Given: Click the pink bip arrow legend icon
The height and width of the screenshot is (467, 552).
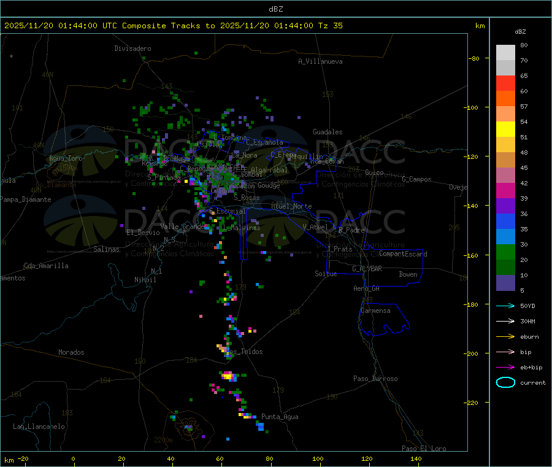Looking at the screenshot, I should [x=505, y=352].
